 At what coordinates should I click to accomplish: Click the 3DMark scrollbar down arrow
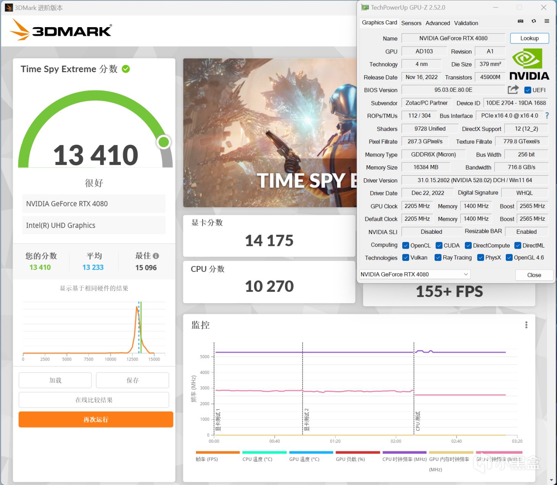551,480
